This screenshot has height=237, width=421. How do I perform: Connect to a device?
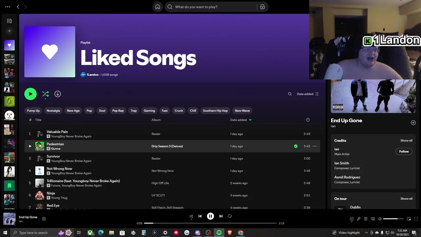click(x=373, y=219)
